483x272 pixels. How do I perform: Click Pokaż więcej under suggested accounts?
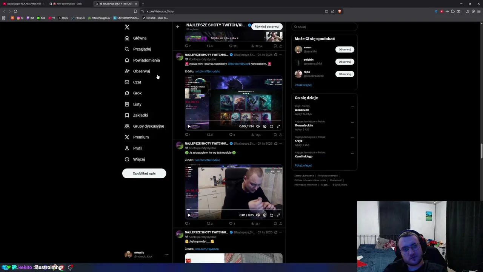[303, 85]
